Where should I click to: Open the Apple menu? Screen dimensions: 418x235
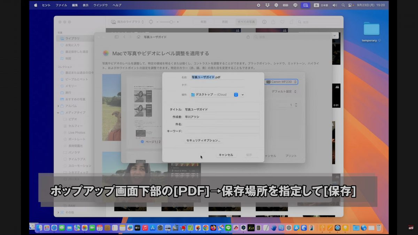pos(36,5)
